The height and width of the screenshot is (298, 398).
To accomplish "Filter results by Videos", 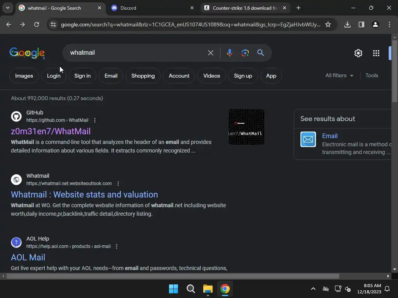I will pyautogui.click(x=212, y=76).
